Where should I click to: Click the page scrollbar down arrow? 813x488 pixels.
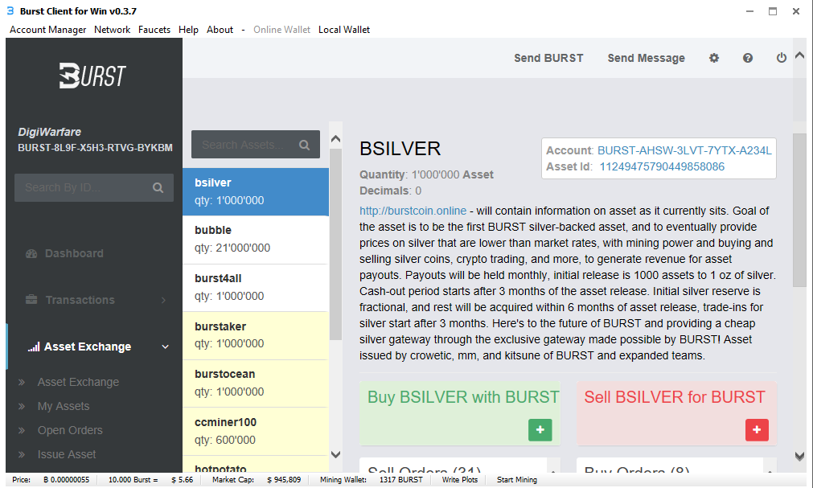click(799, 457)
